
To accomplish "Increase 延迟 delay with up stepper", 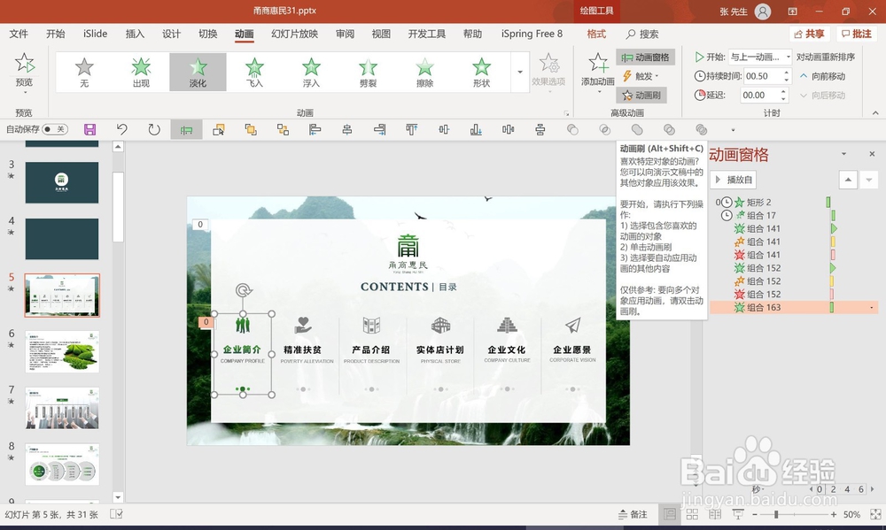I will [x=784, y=91].
